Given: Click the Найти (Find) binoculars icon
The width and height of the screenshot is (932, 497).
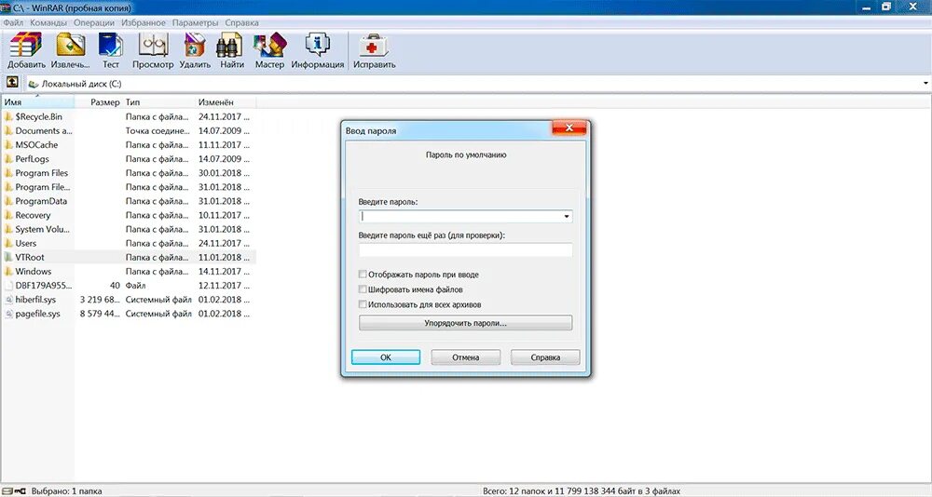Looking at the screenshot, I should [x=231, y=45].
